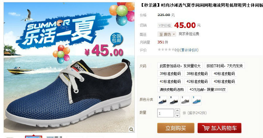The height and width of the screenshot is (138, 263).
Task: Decrease quantity with the down arrow
Action: (177, 115)
